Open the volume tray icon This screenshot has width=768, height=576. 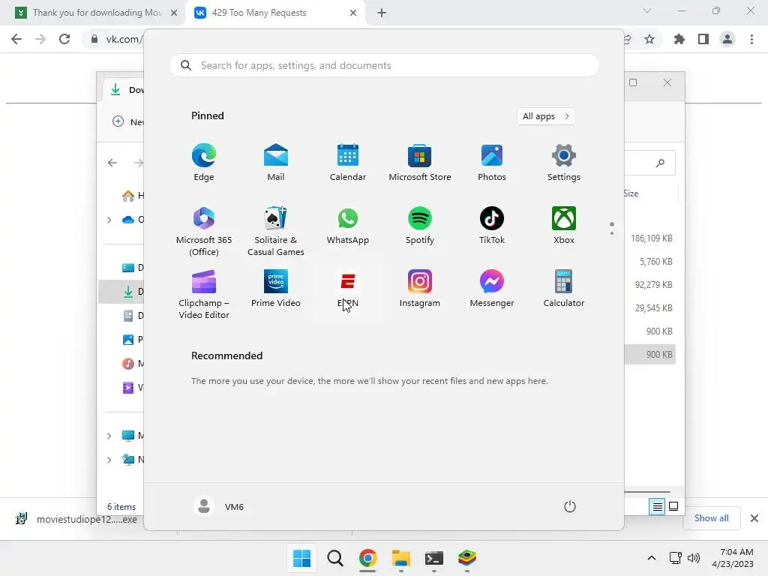pyautogui.click(x=693, y=558)
